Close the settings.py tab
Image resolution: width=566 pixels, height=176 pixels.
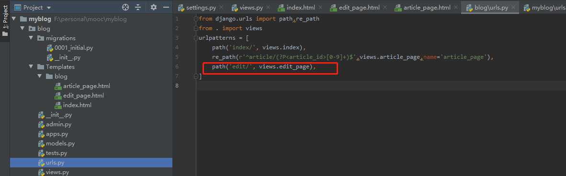221,7
